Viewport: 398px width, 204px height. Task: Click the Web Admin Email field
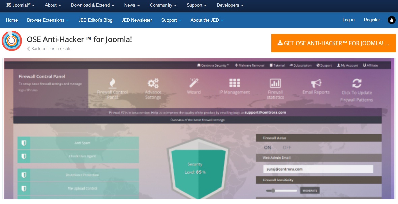(x=318, y=169)
